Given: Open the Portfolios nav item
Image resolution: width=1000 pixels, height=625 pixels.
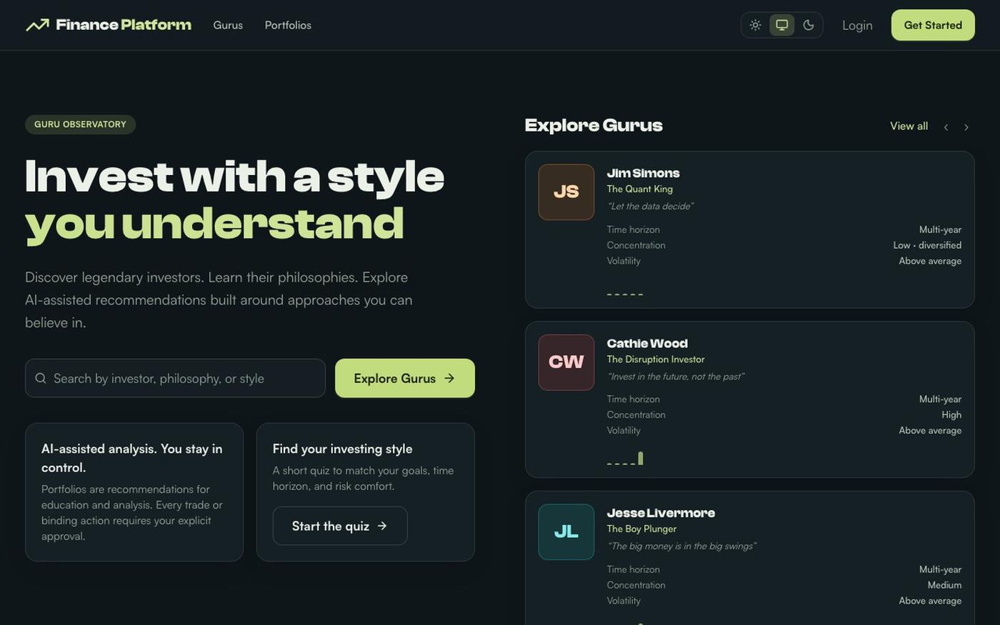Looking at the screenshot, I should 288,25.
